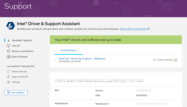Go to This PC section

pyautogui.click(x=16, y=46)
